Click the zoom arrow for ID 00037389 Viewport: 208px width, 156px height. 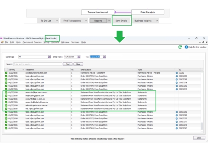(x=177, y=115)
